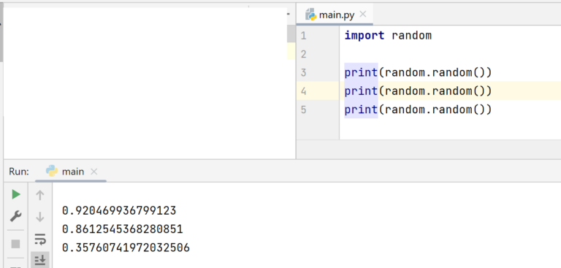The height and width of the screenshot is (268, 561).
Task: Click output line 0.35760741972032506
Action: click(x=126, y=248)
